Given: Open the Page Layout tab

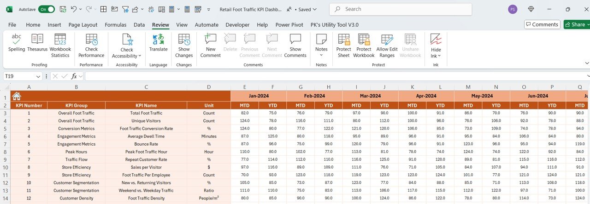Looking at the screenshot, I should point(83,25).
